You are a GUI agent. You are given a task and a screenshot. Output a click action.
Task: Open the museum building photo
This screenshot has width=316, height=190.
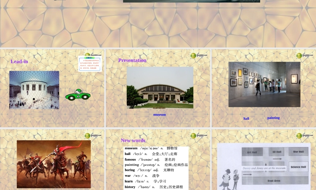[x=160, y=88]
